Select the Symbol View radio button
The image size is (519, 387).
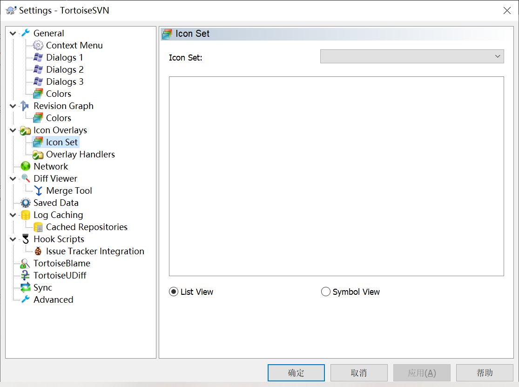pyautogui.click(x=326, y=292)
